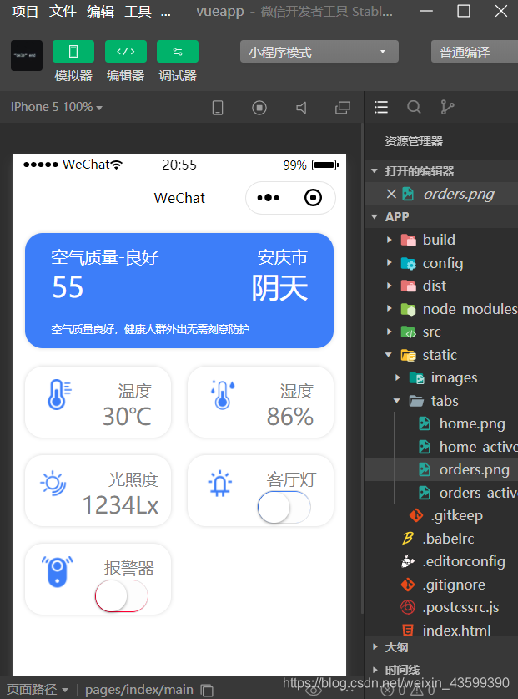Click the node_modules folder icon
This screenshot has height=699, width=518.
point(409,308)
